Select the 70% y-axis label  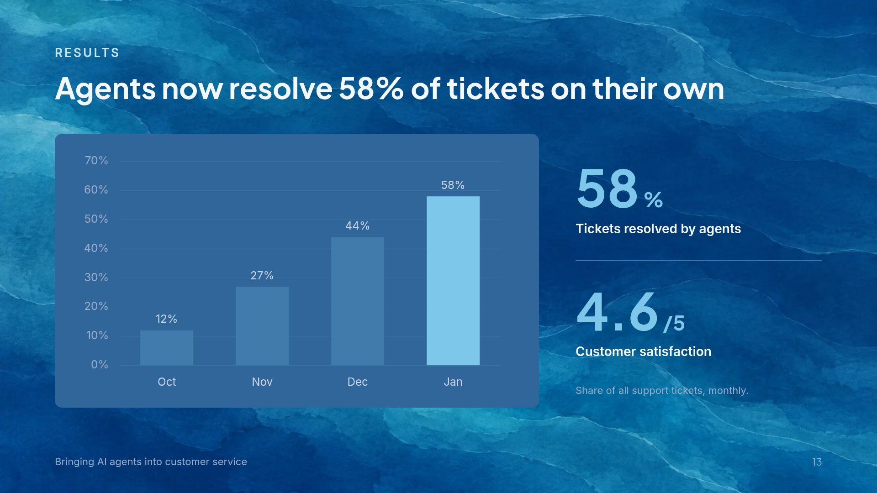tap(96, 161)
